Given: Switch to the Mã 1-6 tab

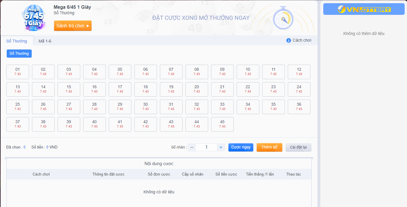Looking at the screenshot, I should [45, 41].
